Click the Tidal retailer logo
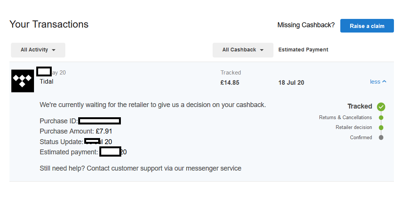The image size is (403, 219). click(23, 81)
